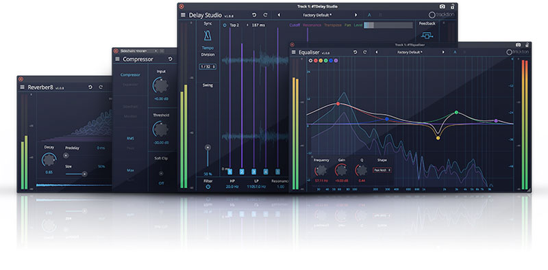Open the Reverber8 hamburger menu
The width and height of the screenshot is (548, 270).
pos(23,87)
